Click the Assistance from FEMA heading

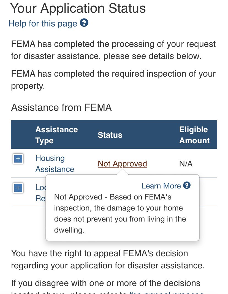click(61, 107)
